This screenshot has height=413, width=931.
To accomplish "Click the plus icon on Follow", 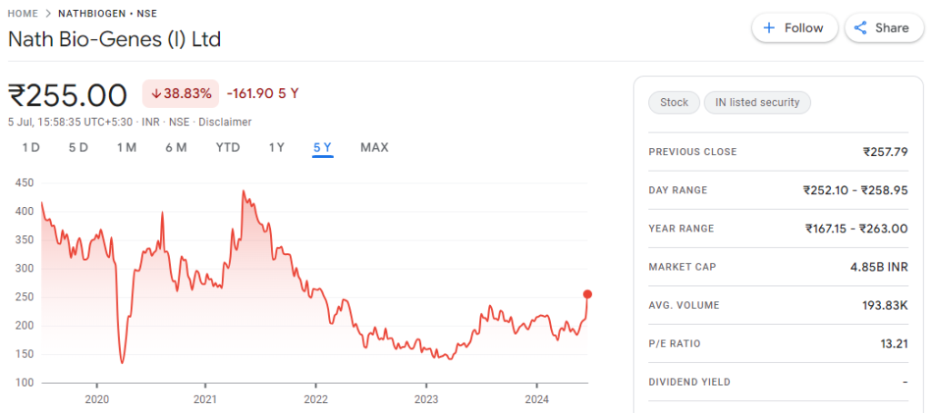I will pos(769,28).
